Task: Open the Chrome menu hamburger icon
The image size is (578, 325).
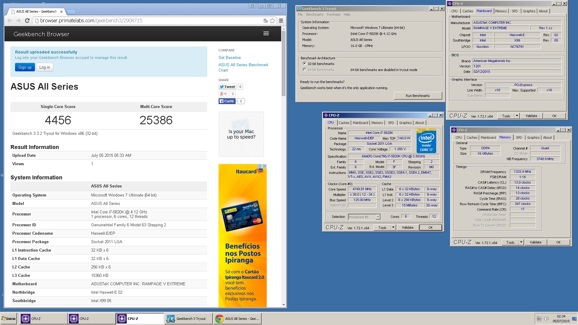Action: (281, 20)
